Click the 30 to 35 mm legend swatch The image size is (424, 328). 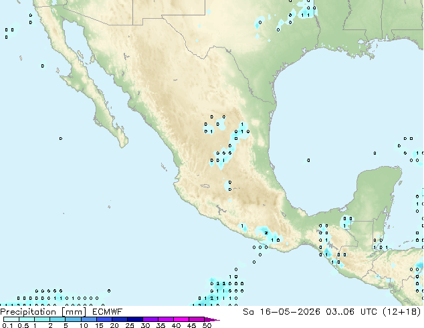coord(150,319)
